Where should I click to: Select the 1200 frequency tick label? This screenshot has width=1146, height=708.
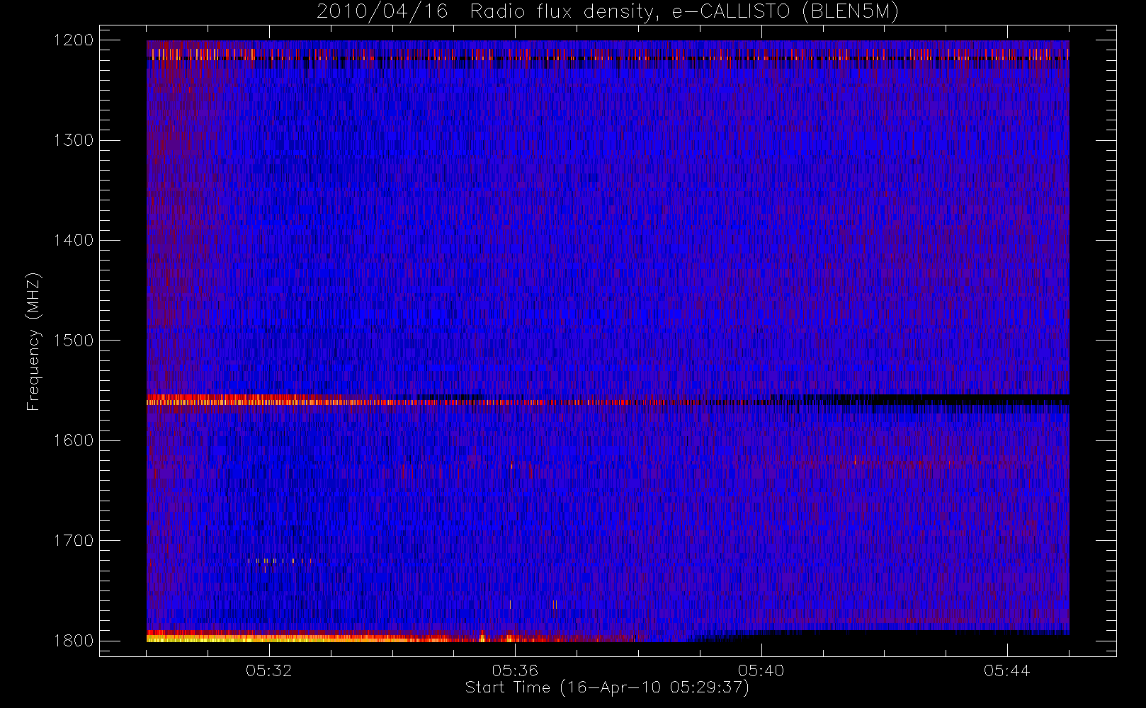[x=74, y=40]
